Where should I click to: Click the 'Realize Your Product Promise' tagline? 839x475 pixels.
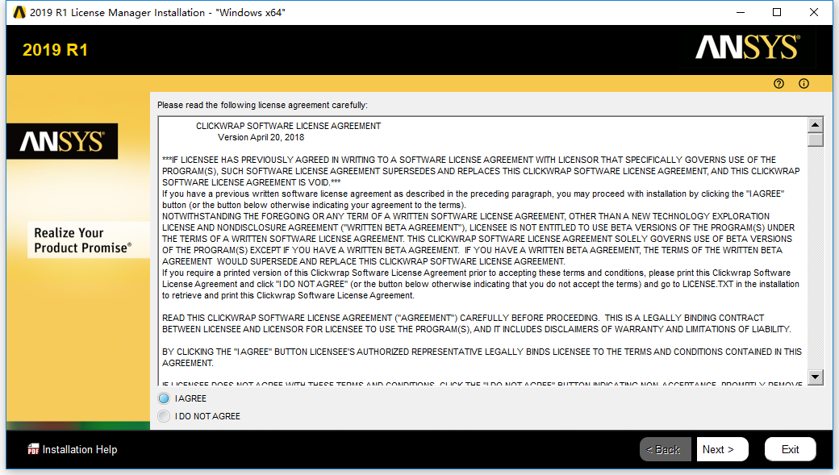(82, 240)
